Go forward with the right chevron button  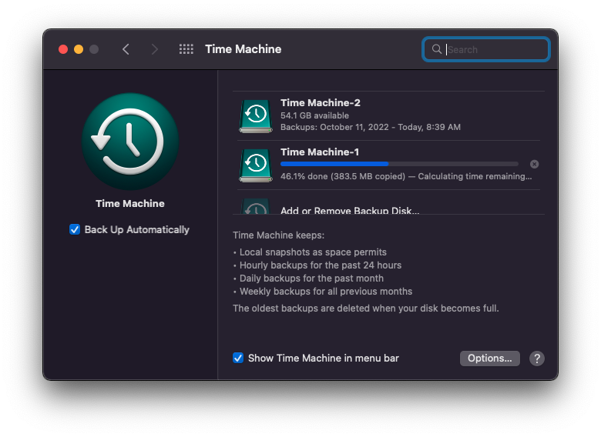click(x=154, y=49)
